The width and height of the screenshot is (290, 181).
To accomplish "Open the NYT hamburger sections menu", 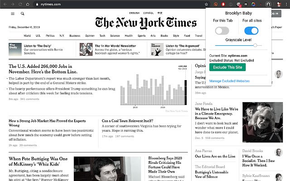I will (x=13, y=14).
